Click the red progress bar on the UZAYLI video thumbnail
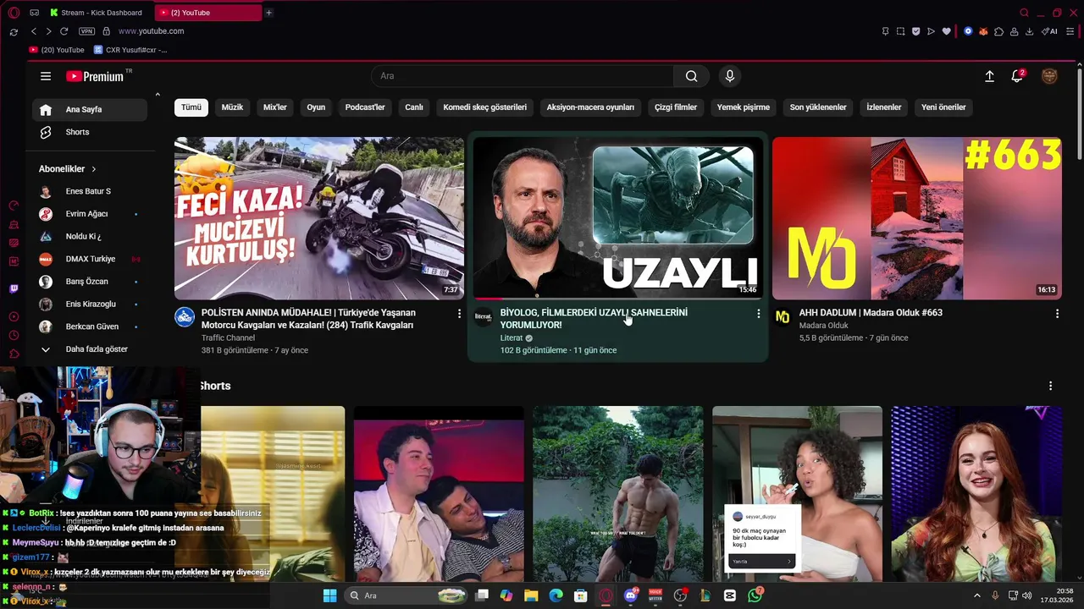 pos(489,299)
